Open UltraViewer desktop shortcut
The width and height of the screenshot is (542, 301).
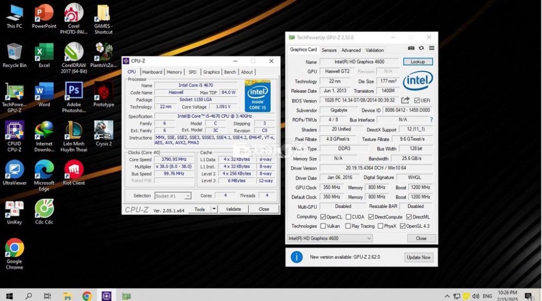[x=14, y=173]
